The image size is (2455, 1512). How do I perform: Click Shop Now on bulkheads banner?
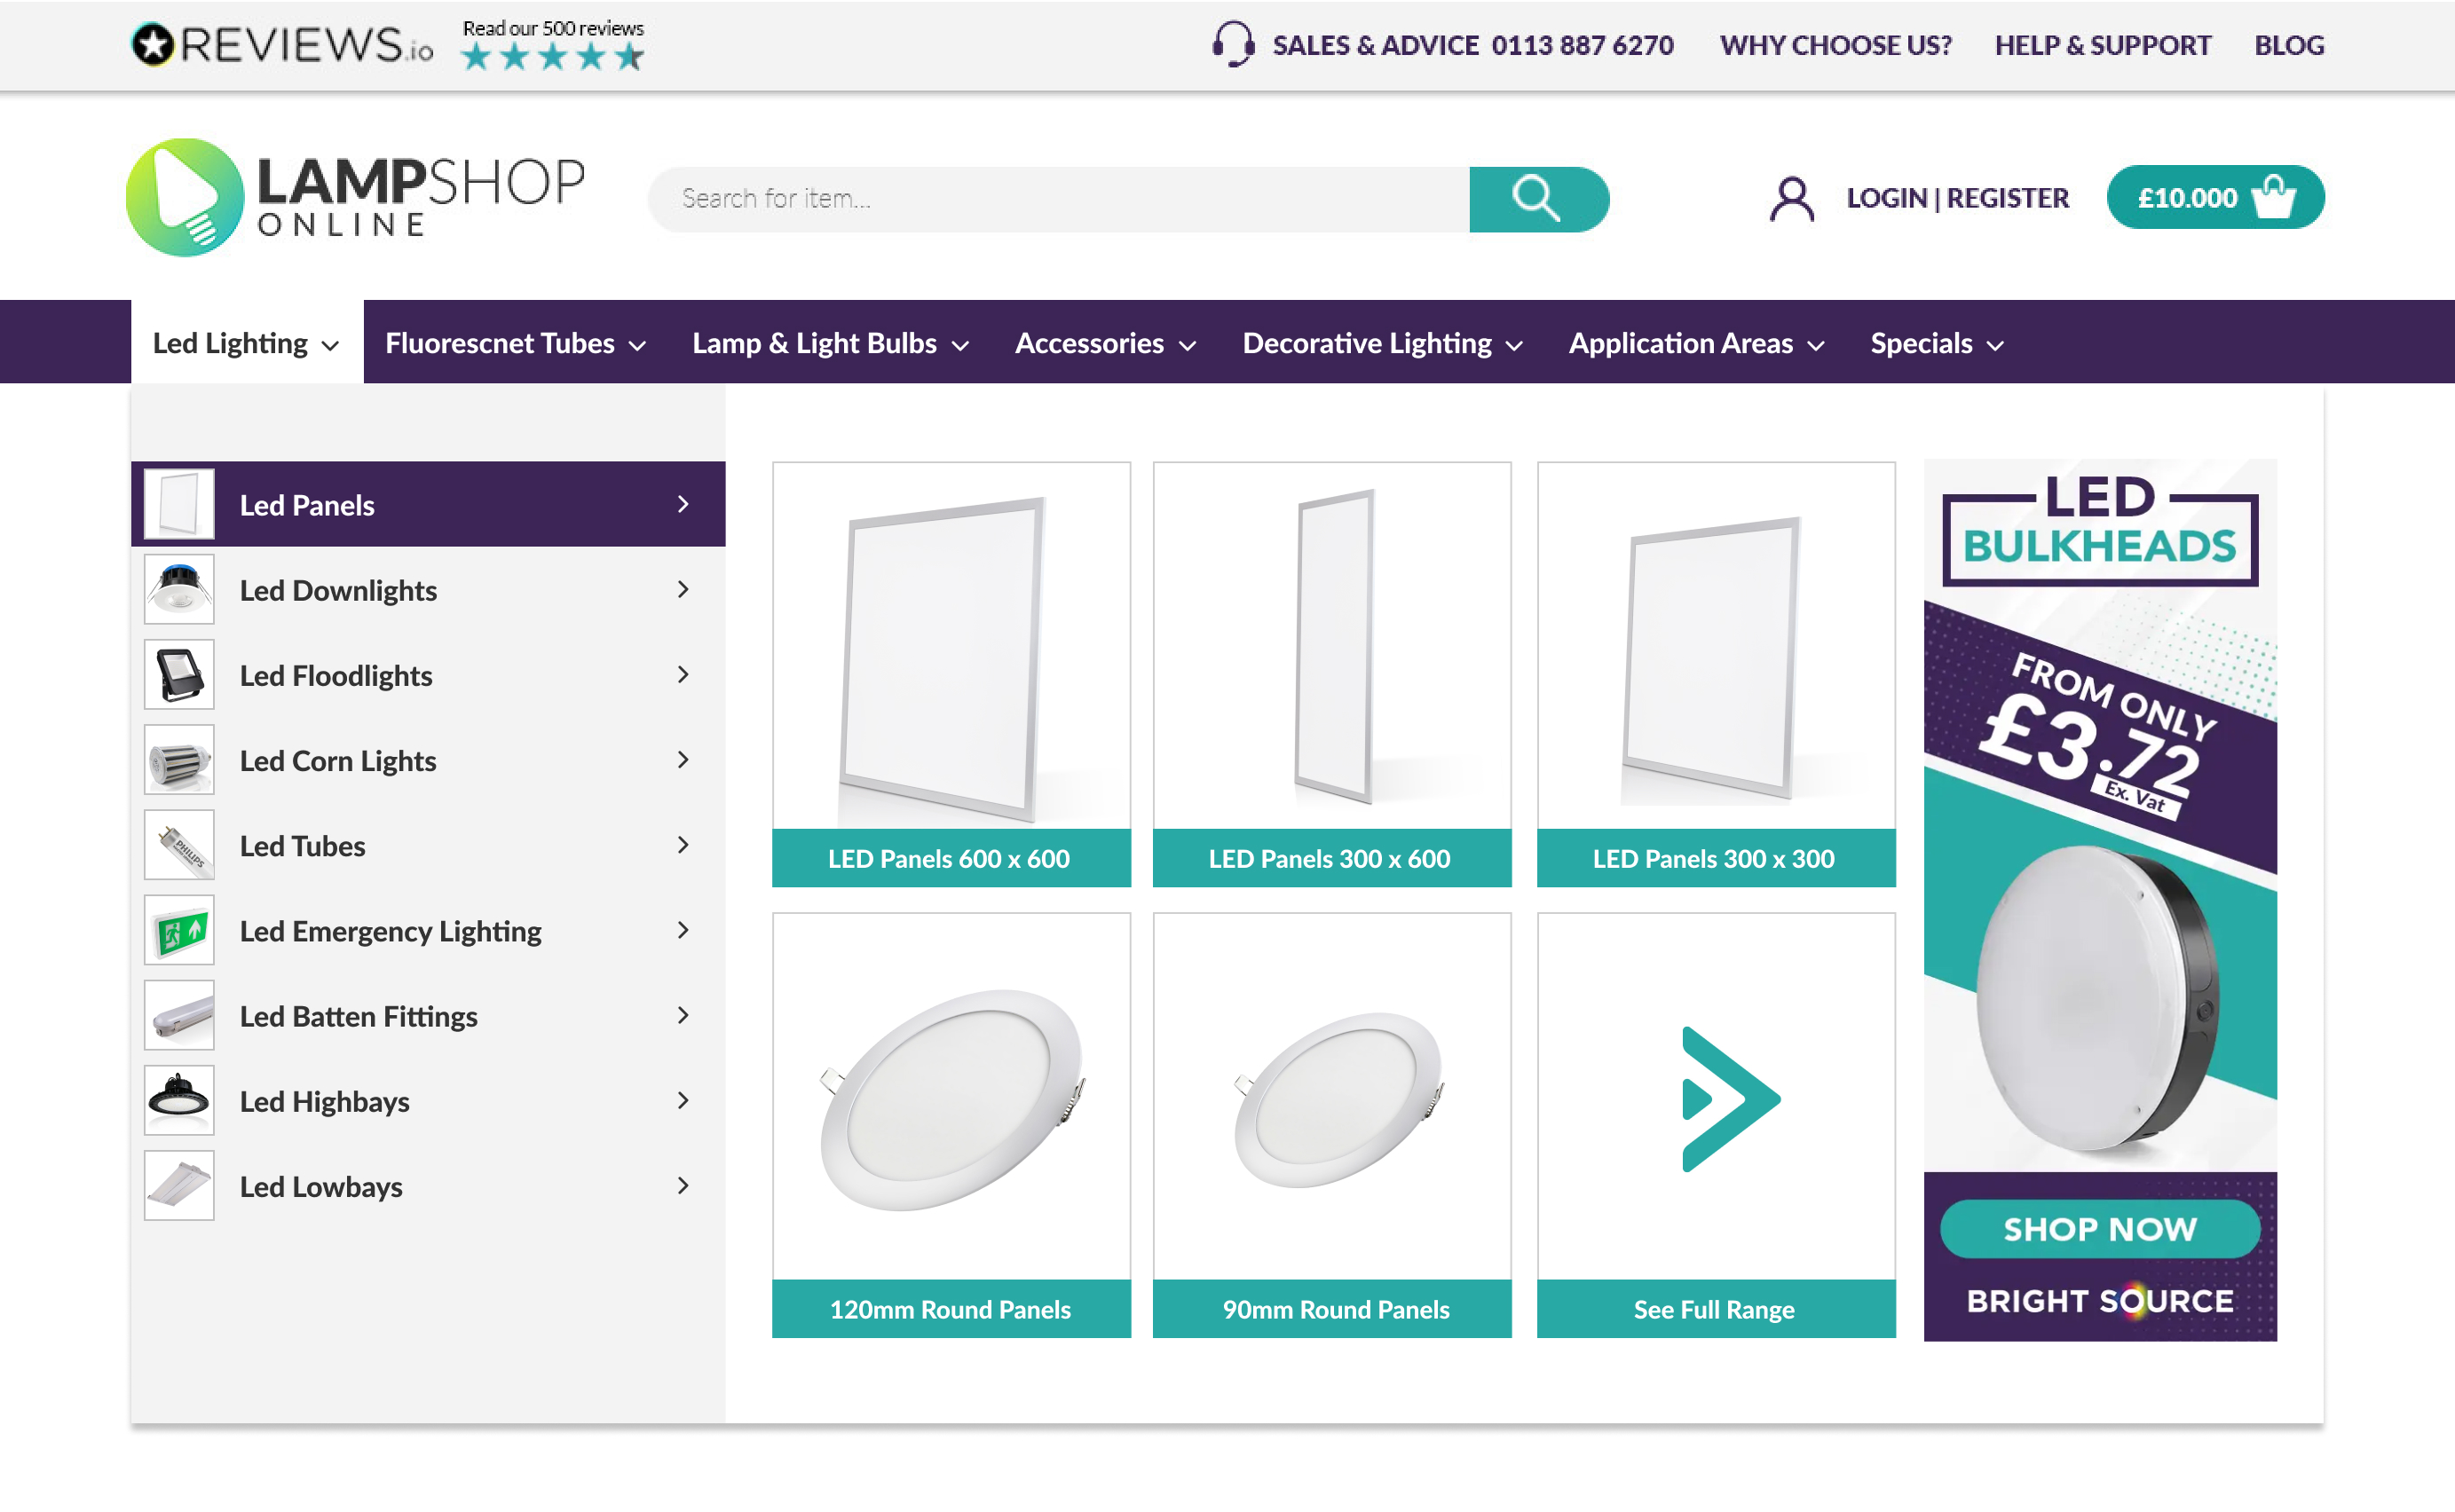[2099, 1228]
